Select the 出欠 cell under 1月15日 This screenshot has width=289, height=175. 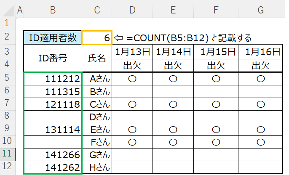pyautogui.click(x=217, y=65)
